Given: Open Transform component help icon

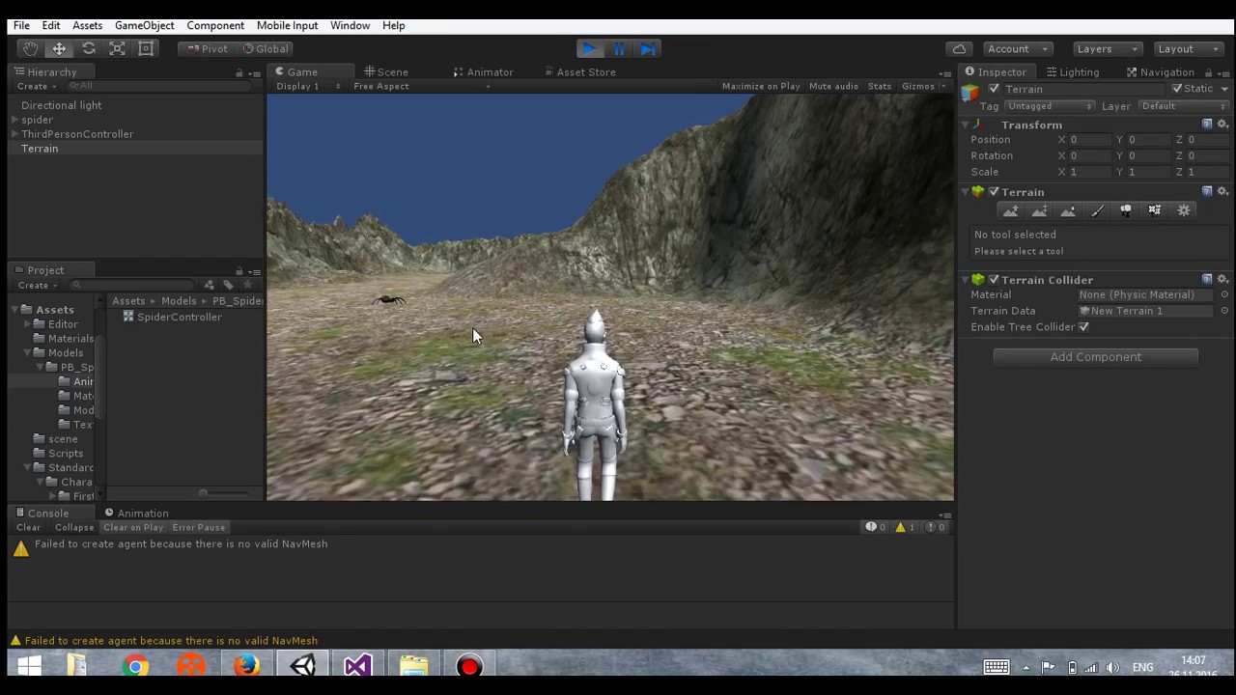Looking at the screenshot, I should point(1207,125).
